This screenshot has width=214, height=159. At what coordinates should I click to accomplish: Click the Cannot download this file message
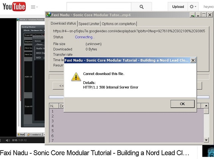click(x=104, y=74)
